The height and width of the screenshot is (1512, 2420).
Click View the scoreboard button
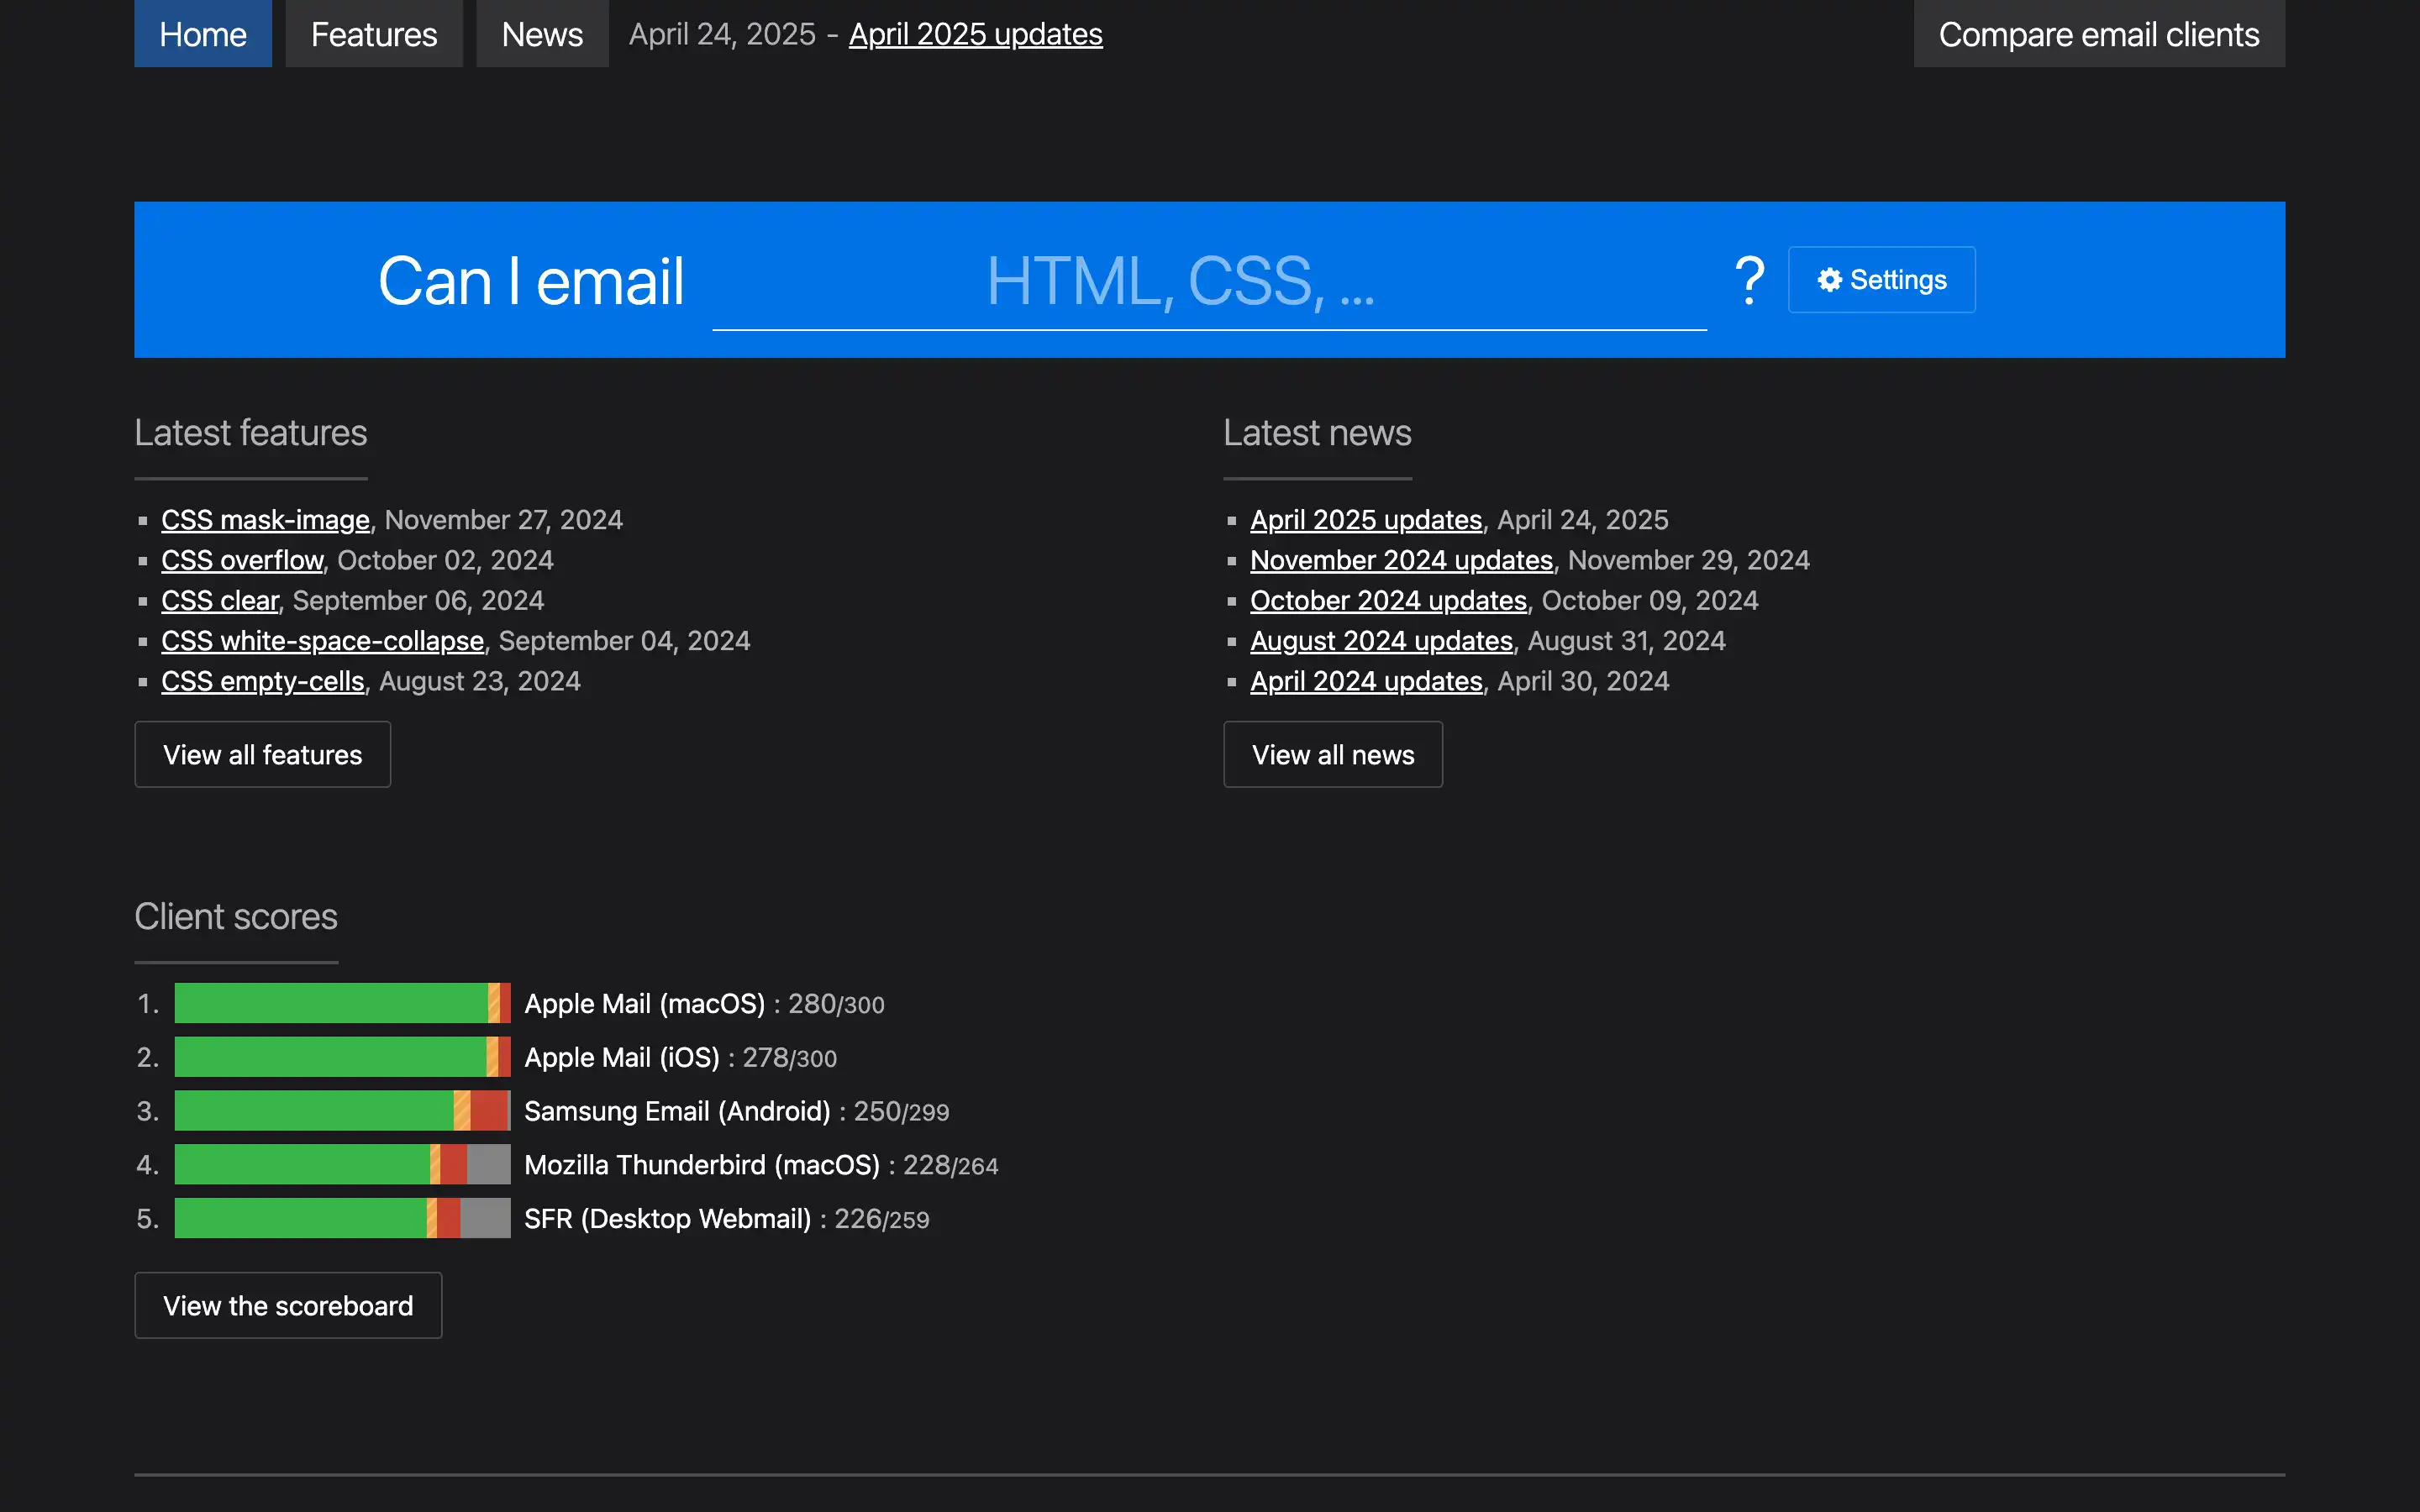[288, 1305]
